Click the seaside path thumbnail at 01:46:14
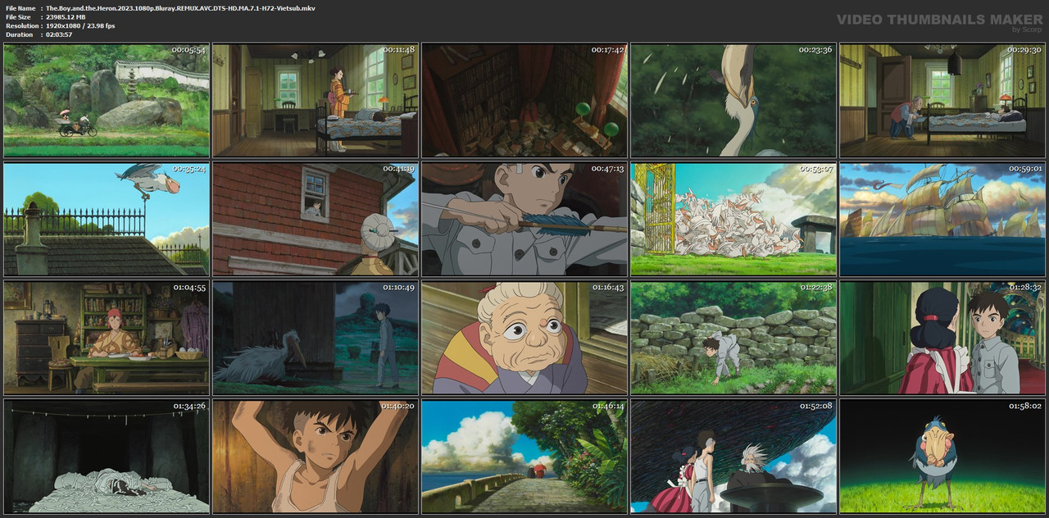 click(x=524, y=457)
